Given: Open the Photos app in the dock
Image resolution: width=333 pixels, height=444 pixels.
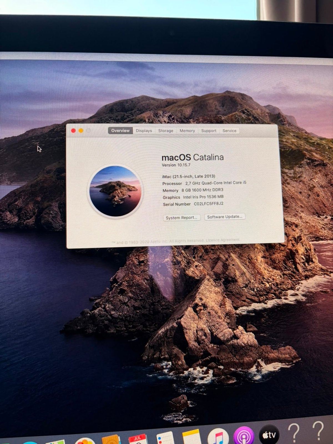Looking at the screenshot, I should click(85, 441).
